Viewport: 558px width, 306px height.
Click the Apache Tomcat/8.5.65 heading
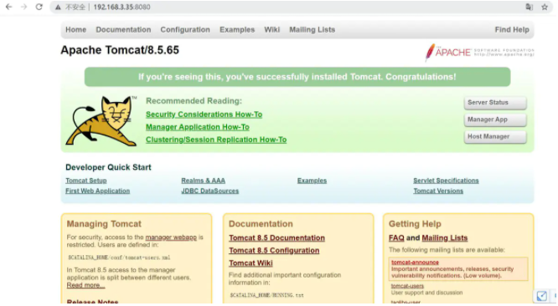(120, 50)
